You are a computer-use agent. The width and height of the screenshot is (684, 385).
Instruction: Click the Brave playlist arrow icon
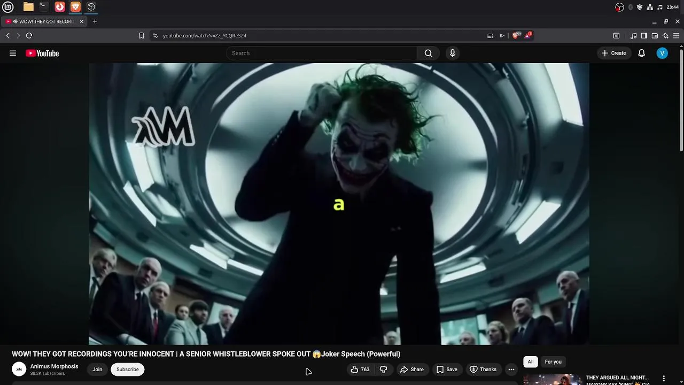click(x=502, y=36)
